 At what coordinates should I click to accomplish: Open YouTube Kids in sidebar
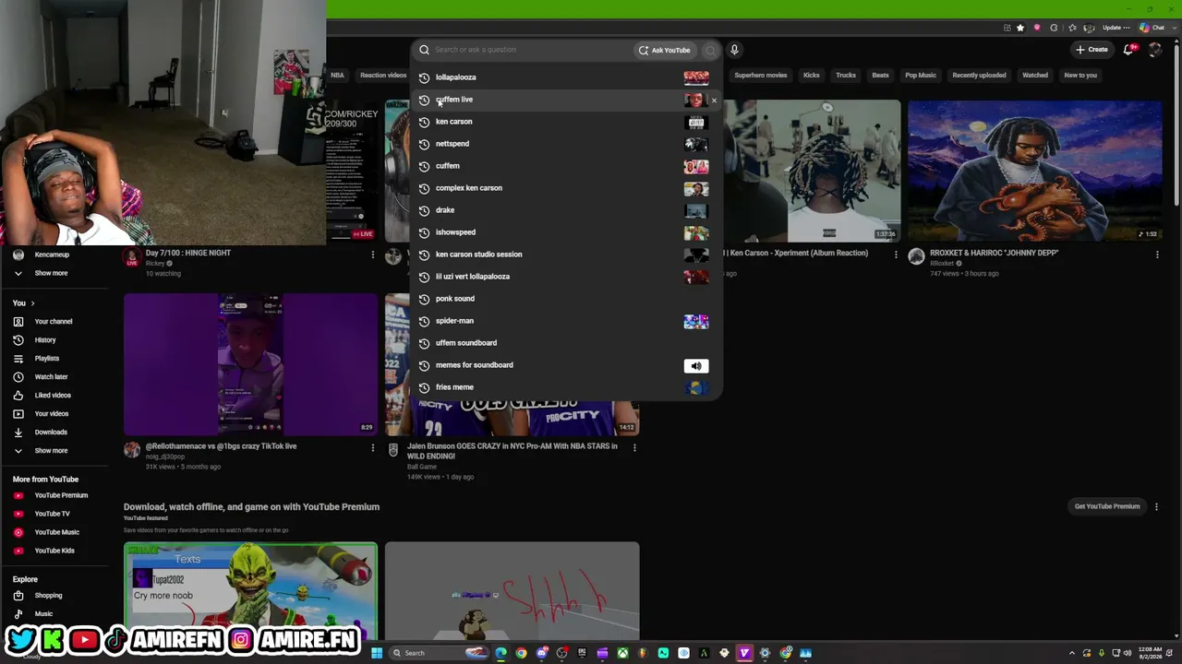point(54,551)
